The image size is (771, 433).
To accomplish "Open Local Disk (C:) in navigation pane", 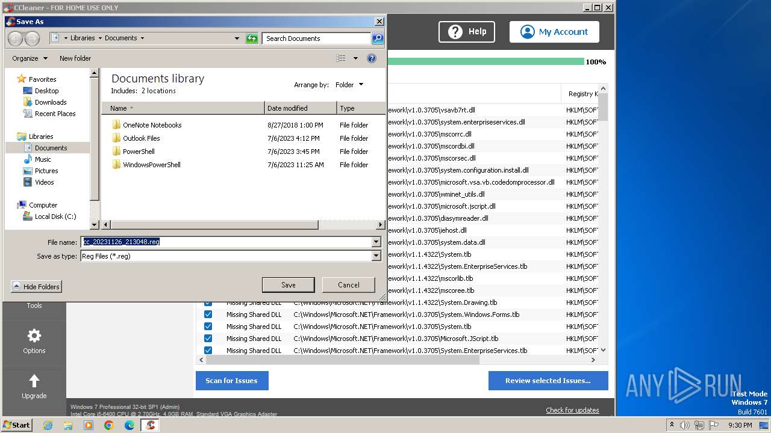I will [55, 216].
